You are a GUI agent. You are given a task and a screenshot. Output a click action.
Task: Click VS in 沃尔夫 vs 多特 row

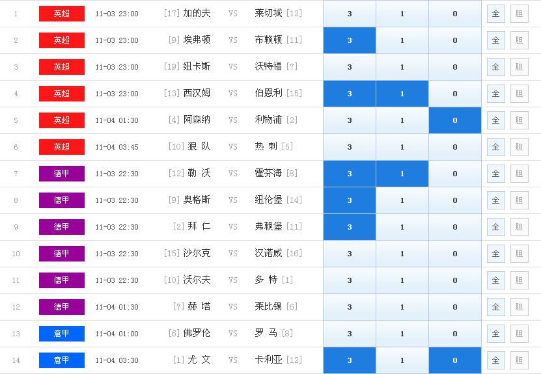point(233,280)
